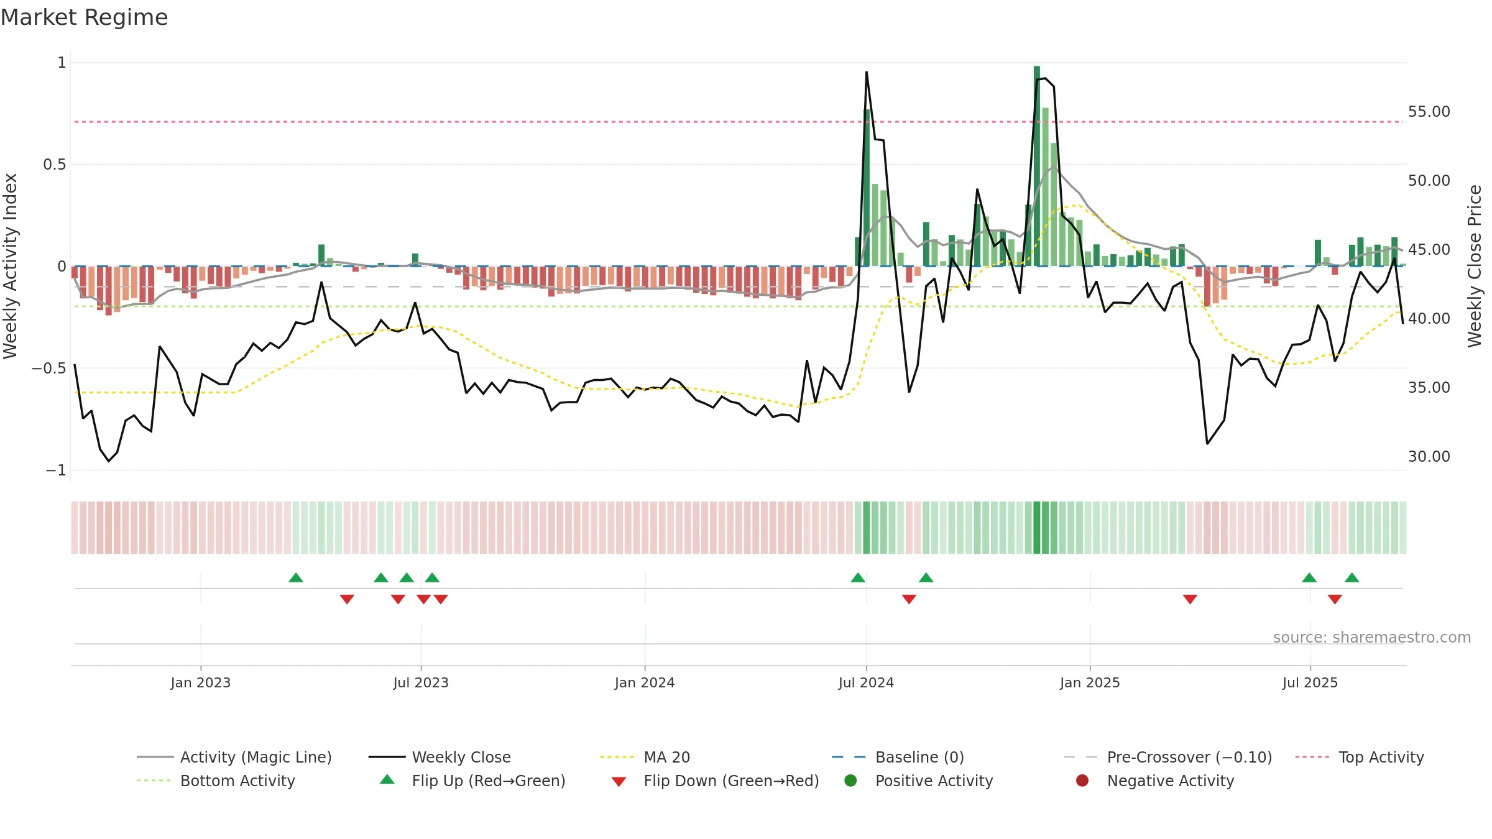Click the 0.5 activity index axis label
The image size is (1492, 839).
click(x=54, y=165)
